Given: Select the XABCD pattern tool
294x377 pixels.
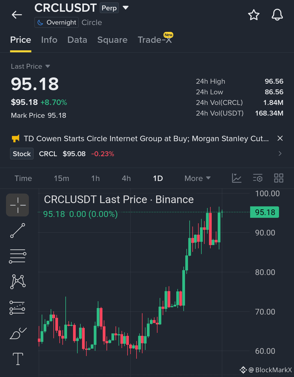Looking at the screenshot, I should [x=18, y=282].
